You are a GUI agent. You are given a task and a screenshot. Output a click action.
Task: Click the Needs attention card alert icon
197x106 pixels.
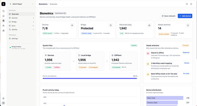coord(188,25)
